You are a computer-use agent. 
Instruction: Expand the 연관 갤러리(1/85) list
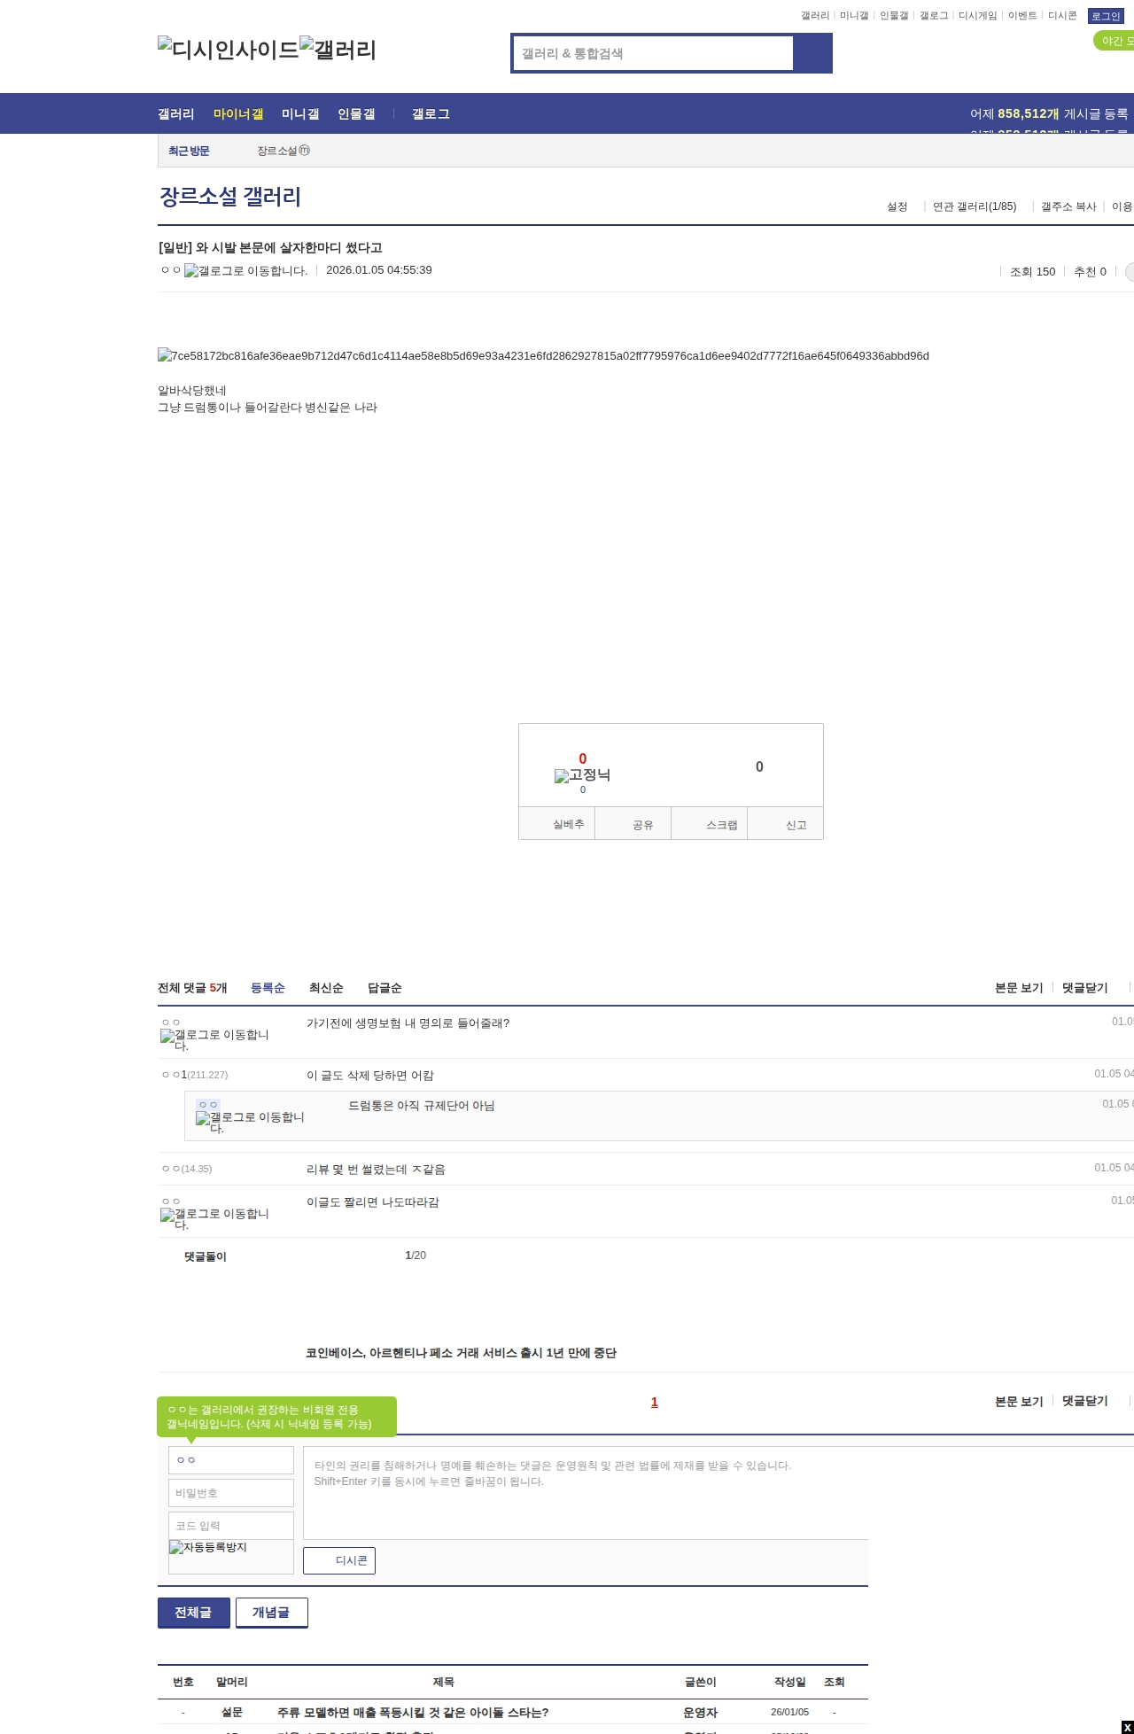(x=975, y=206)
